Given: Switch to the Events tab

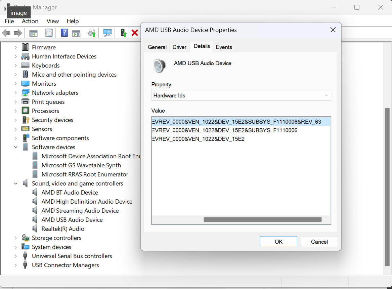Looking at the screenshot, I should point(224,47).
